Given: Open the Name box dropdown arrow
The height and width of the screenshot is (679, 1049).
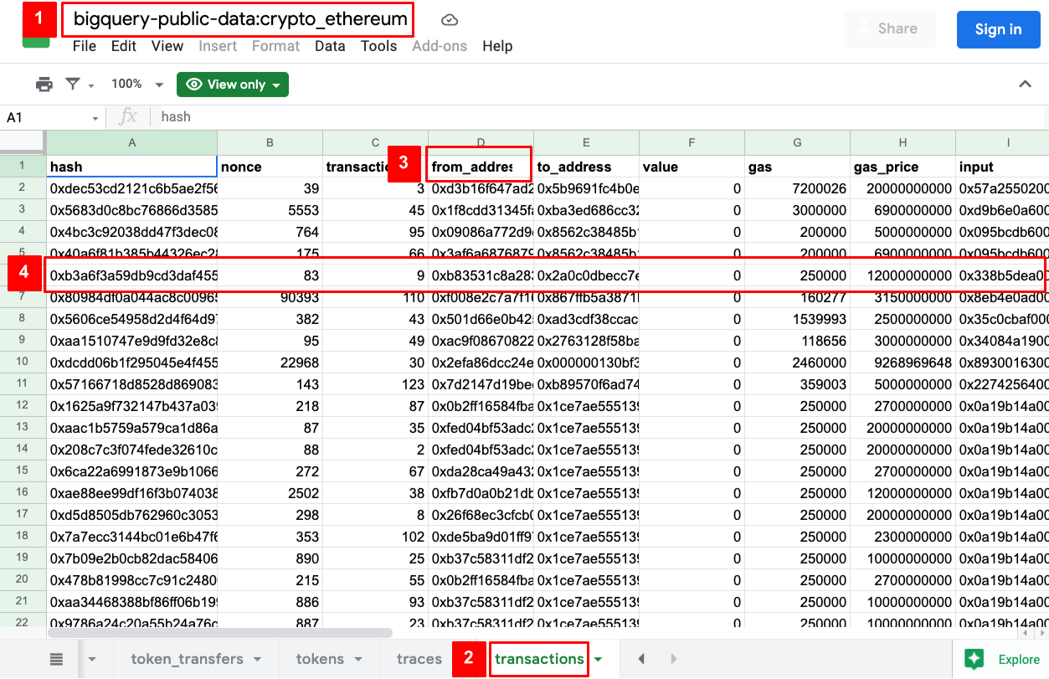Looking at the screenshot, I should (95, 118).
